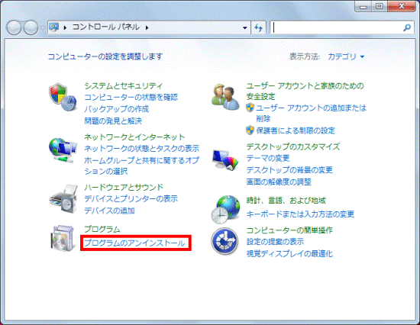This screenshot has width=420, height=325.
Task: Click ネットワークの状態とタスクの表示 link
Action: [x=142, y=148]
